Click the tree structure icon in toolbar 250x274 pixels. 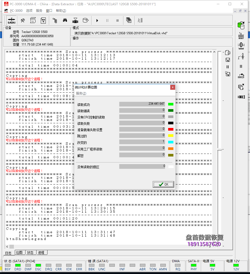pyautogui.click(x=55, y=20)
